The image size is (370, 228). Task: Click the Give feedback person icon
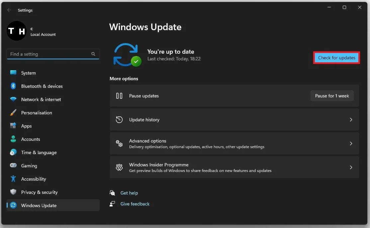point(112,204)
